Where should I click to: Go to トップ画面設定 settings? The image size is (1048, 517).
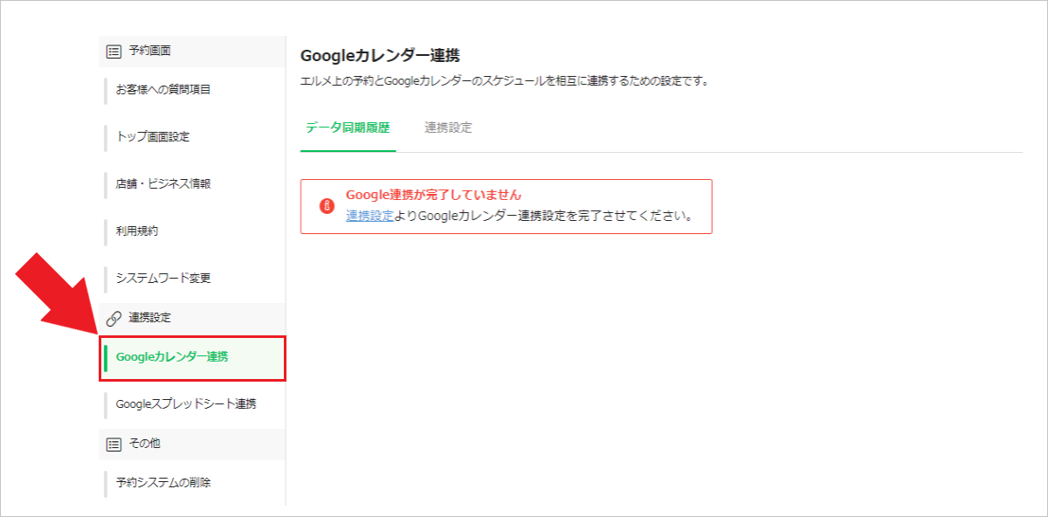coord(153,136)
